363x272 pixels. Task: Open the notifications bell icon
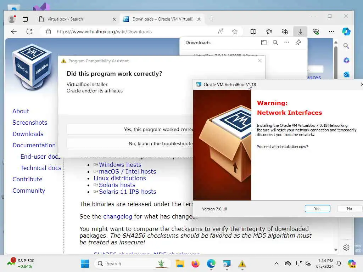coord(339,263)
